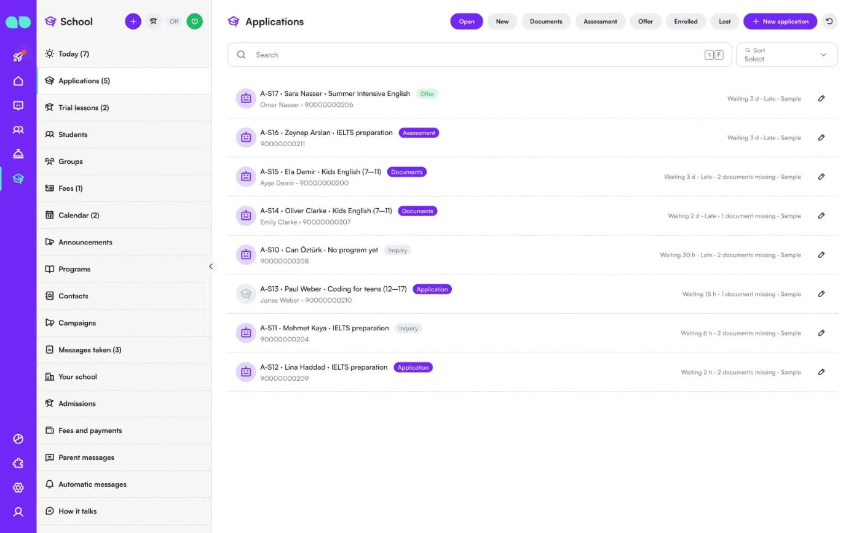
Task: Open Your school in the sidebar
Action: [x=124, y=376]
